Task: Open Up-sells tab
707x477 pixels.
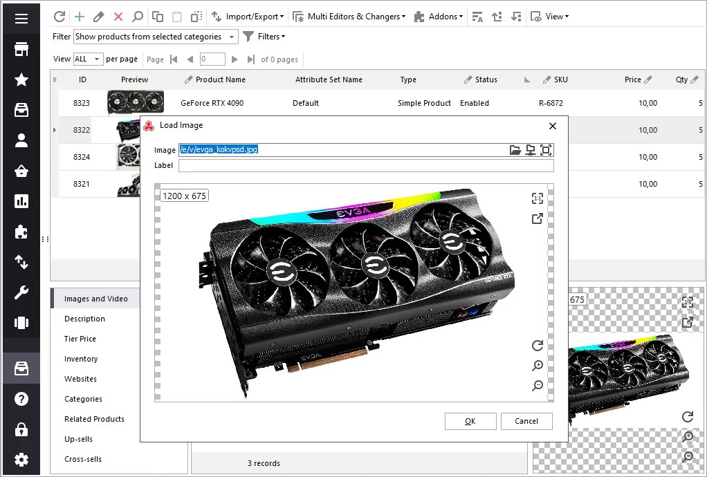Action: (x=78, y=439)
